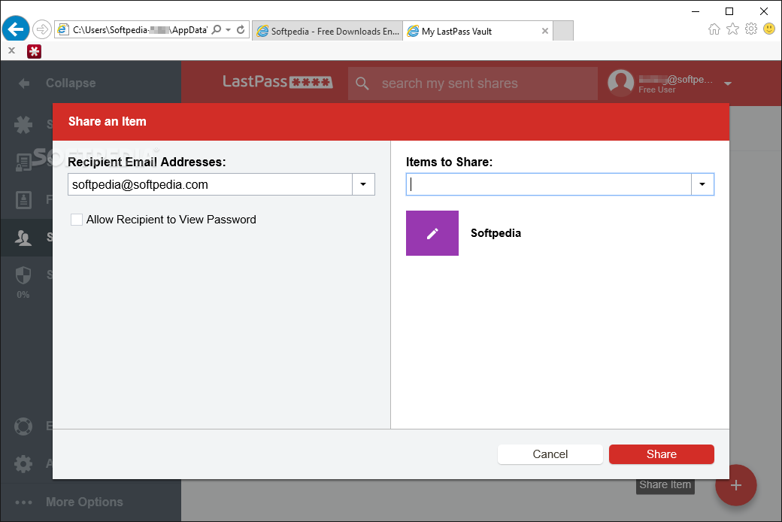Close the My LastPass Vault tab
782x522 pixels.
pos(545,31)
